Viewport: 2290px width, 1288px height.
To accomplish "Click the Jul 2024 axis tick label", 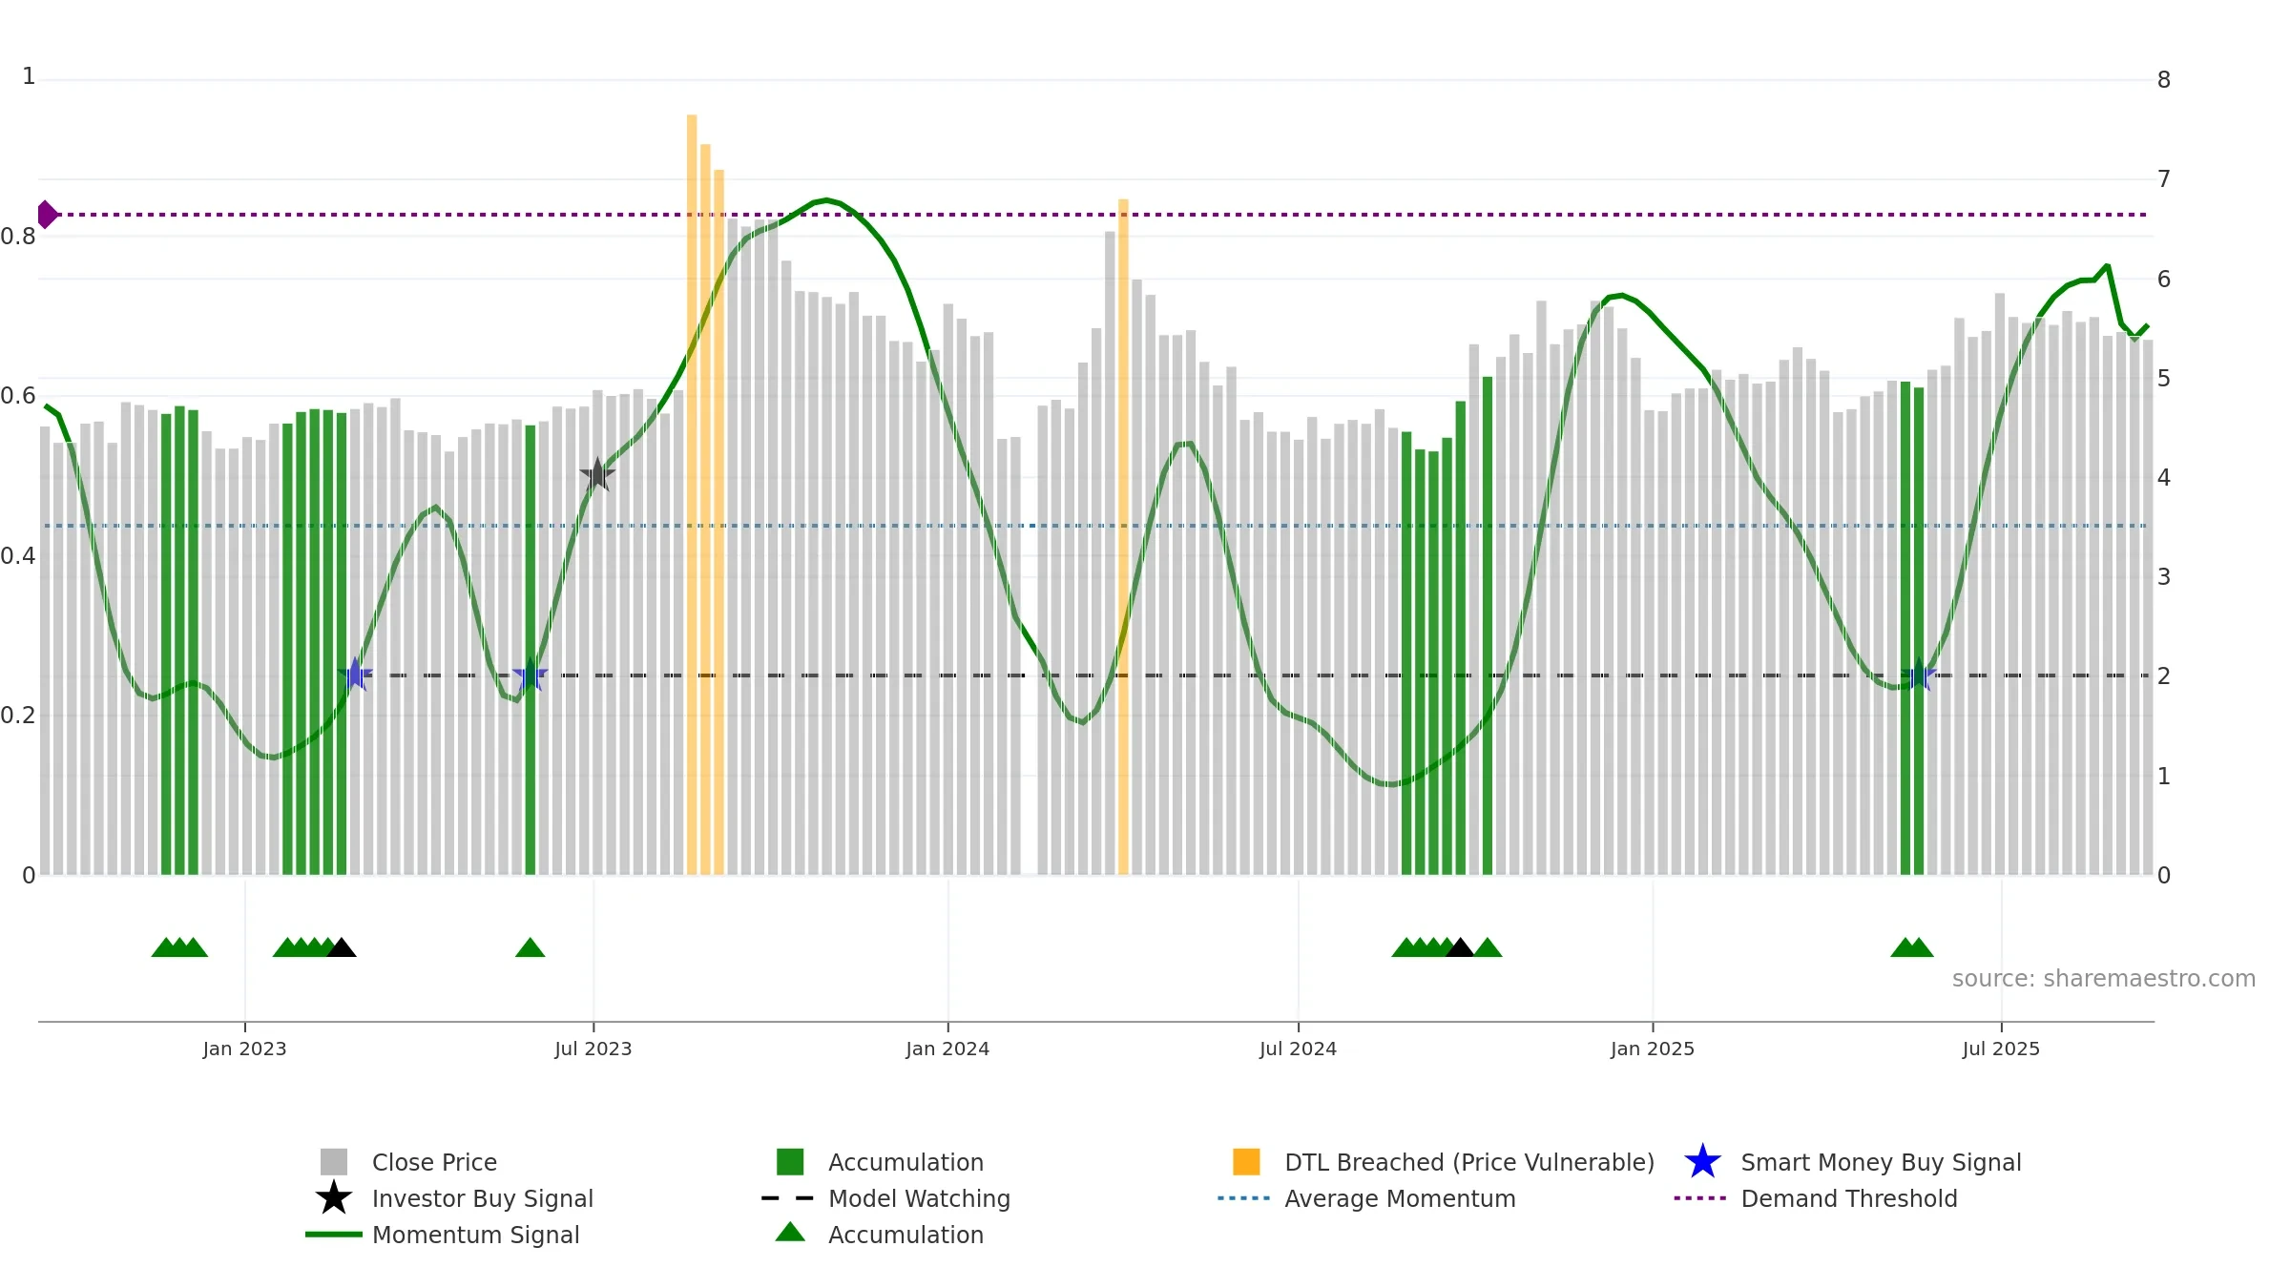I will coord(1298,1049).
